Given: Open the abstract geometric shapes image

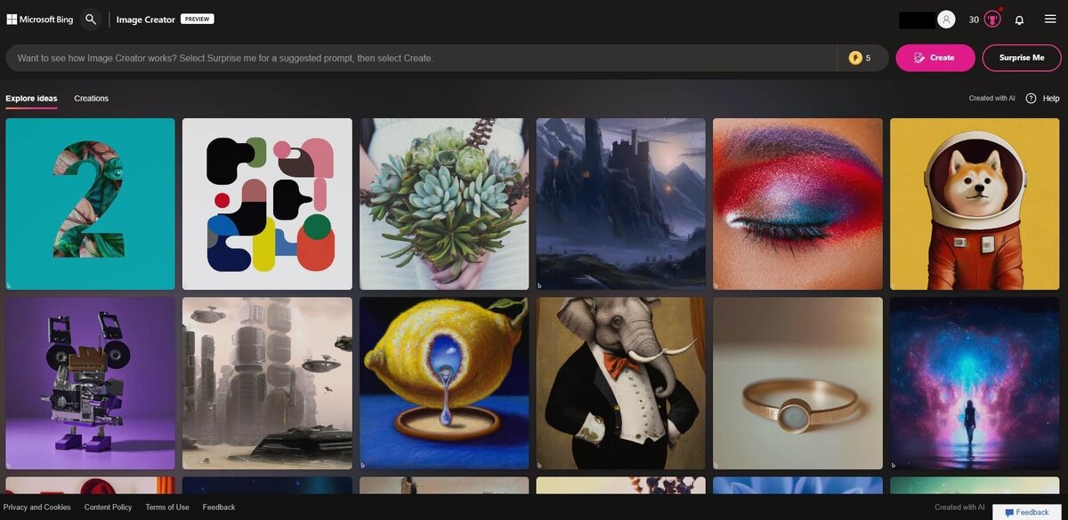Looking at the screenshot, I should click(267, 204).
